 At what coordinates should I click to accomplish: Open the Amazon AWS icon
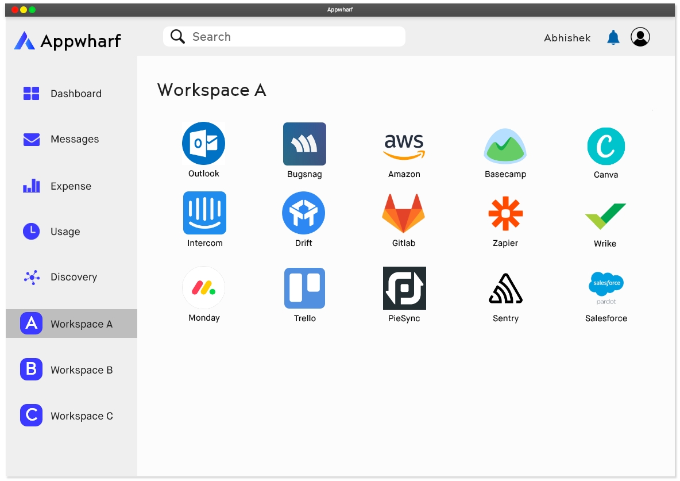tap(404, 147)
